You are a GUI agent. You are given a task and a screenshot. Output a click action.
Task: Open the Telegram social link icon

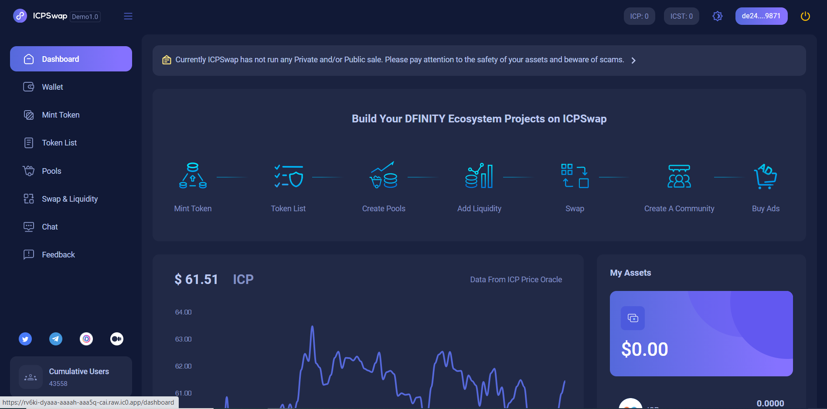point(56,339)
